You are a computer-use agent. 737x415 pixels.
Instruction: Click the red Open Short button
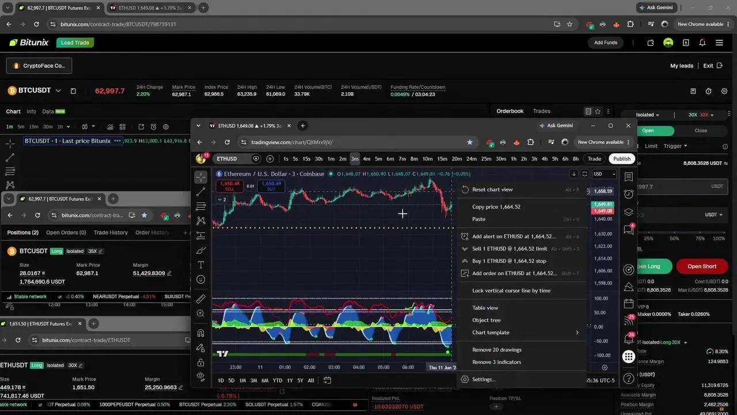(x=702, y=266)
